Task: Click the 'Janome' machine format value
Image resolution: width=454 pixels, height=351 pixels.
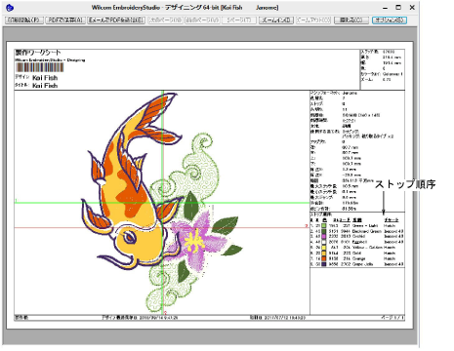Action: [x=349, y=93]
